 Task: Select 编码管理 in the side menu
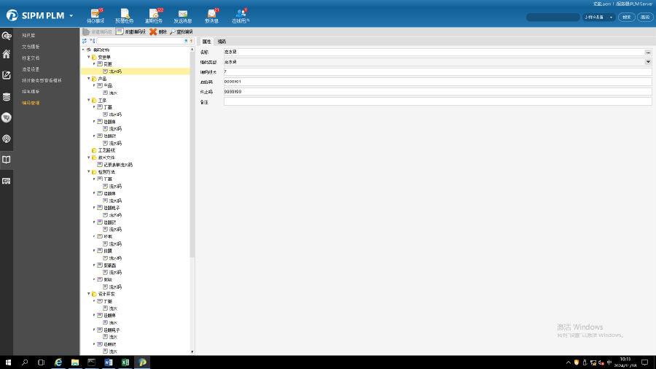tap(31, 103)
